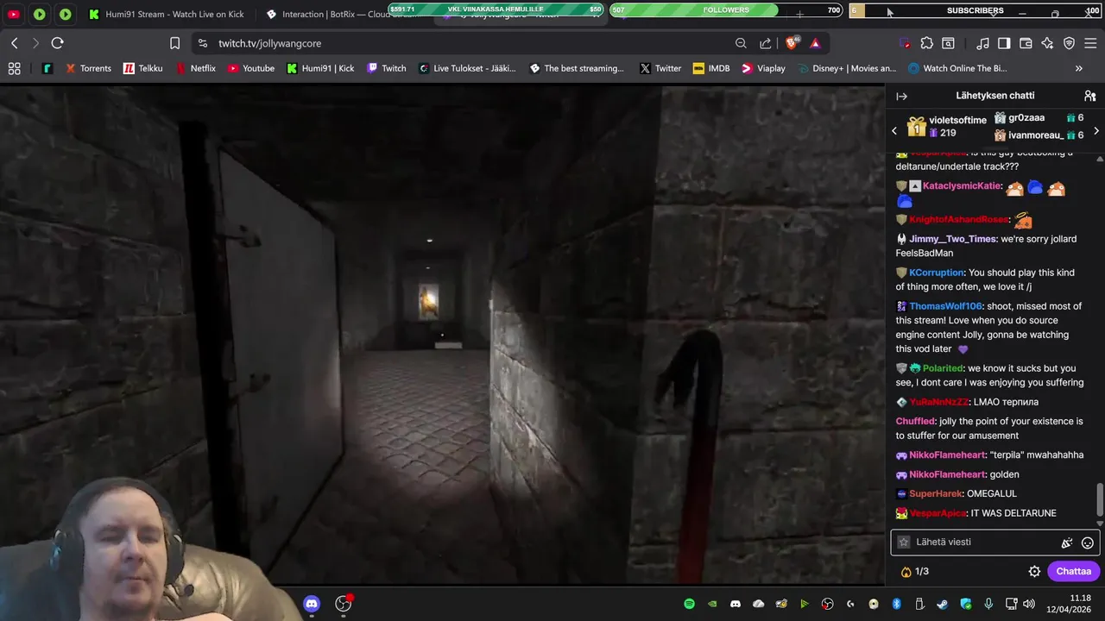1105x621 pixels.
Task: Switch to Humi91 Stream Kick tab
Action: [x=167, y=14]
